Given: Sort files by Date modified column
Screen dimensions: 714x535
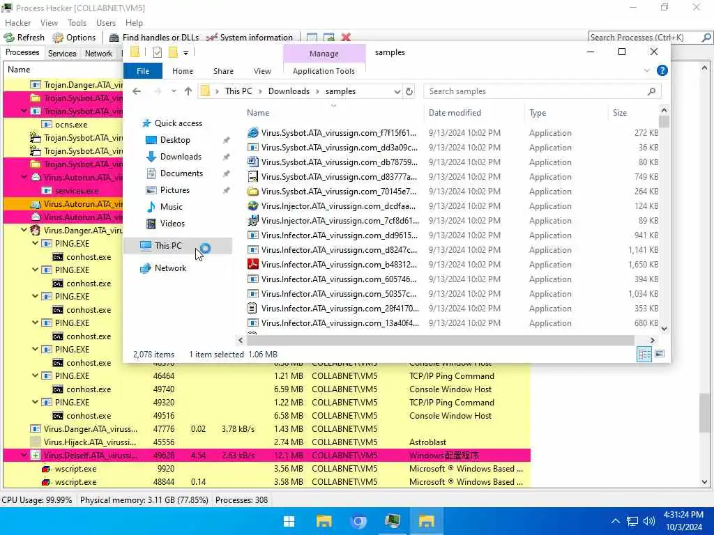Looking at the screenshot, I should [473, 113].
